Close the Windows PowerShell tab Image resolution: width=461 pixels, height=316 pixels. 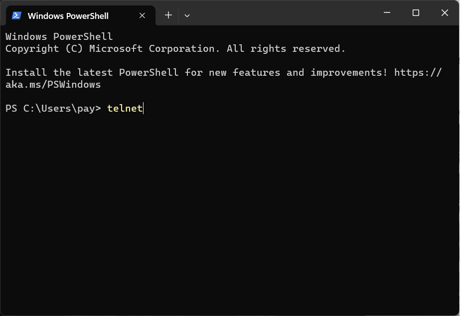click(x=142, y=15)
